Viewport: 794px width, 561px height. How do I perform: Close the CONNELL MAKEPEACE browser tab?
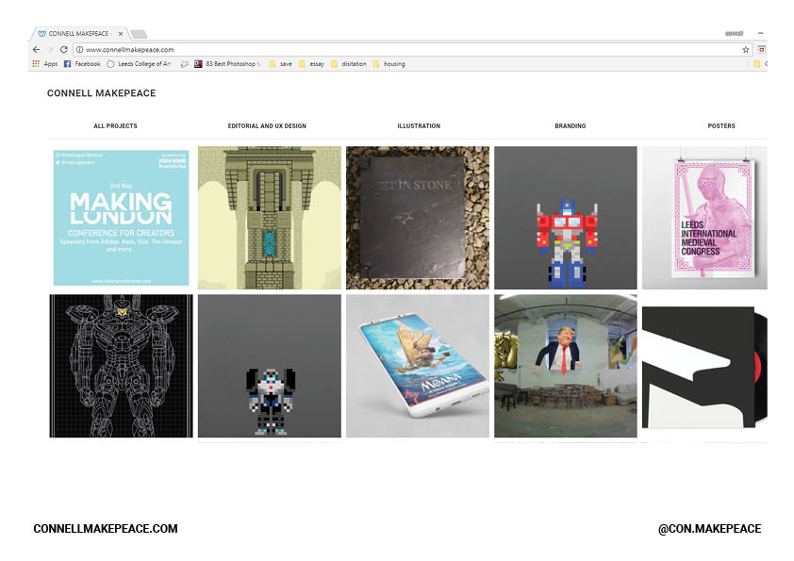(x=121, y=34)
